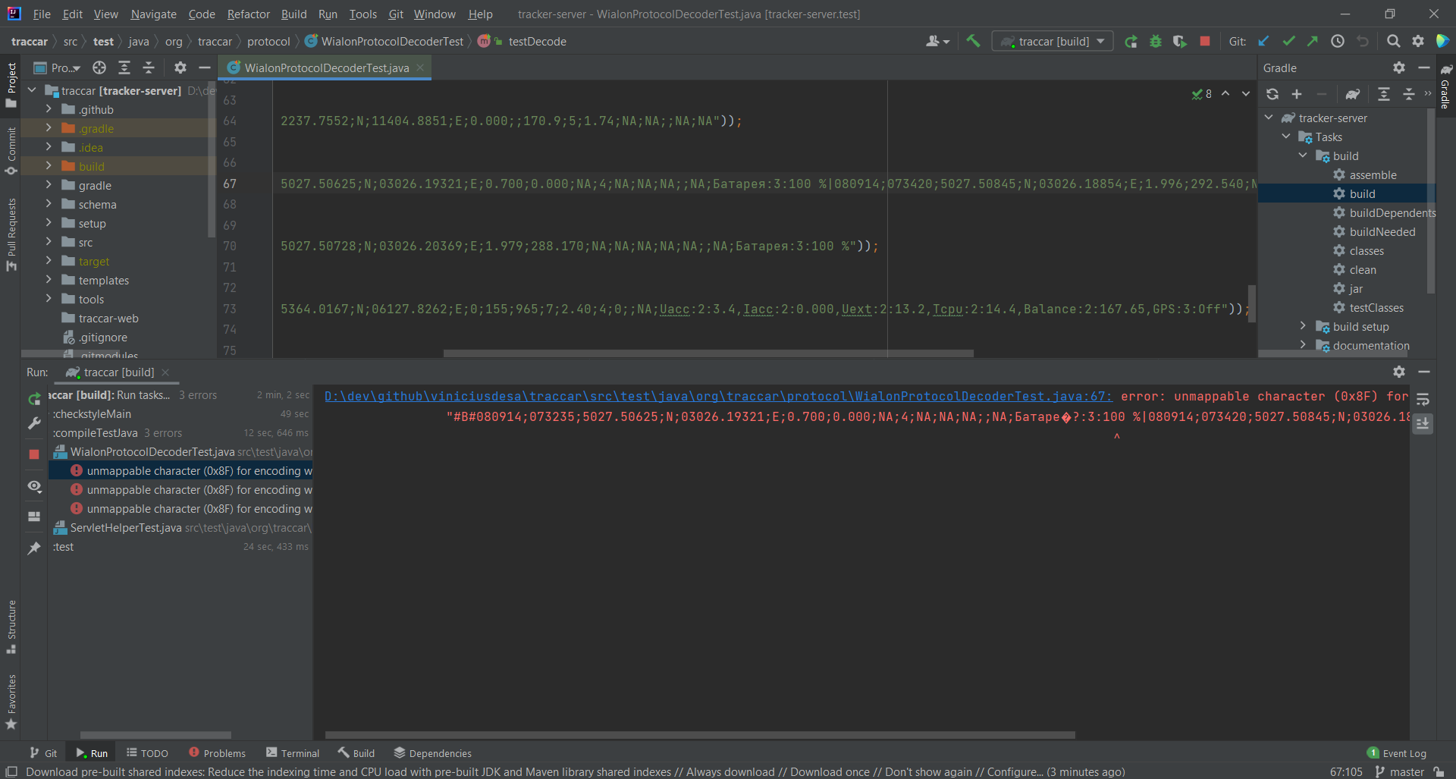Start debugging with the bug icon

pos(1155,41)
